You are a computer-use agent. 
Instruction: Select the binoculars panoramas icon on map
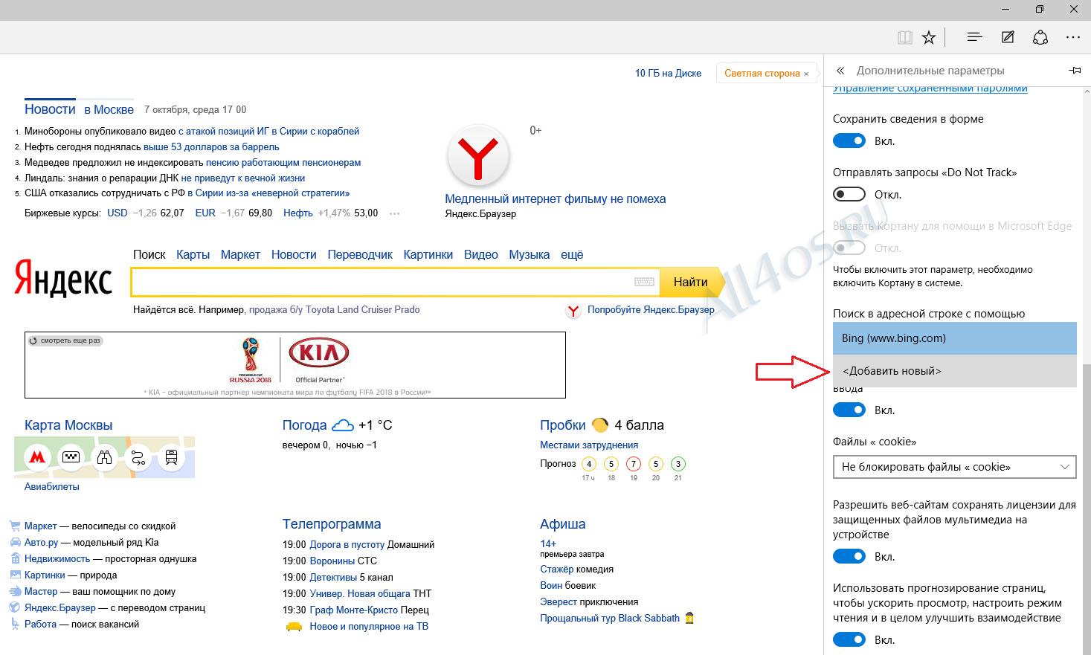[105, 457]
